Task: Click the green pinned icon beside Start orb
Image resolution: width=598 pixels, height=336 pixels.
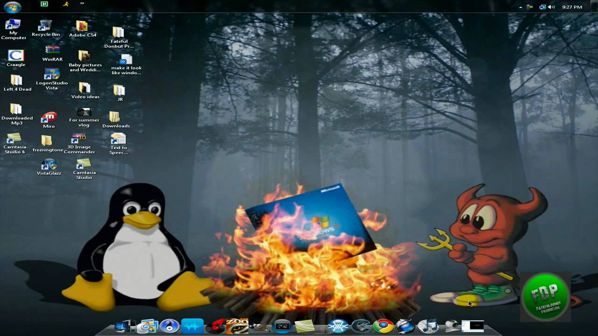Action: [44, 4]
